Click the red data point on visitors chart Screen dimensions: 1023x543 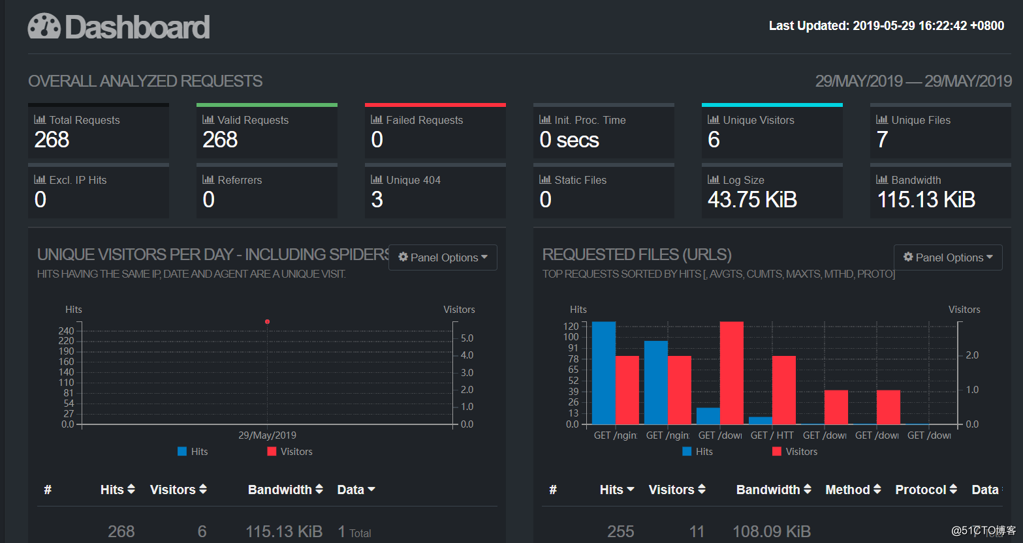tap(267, 322)
